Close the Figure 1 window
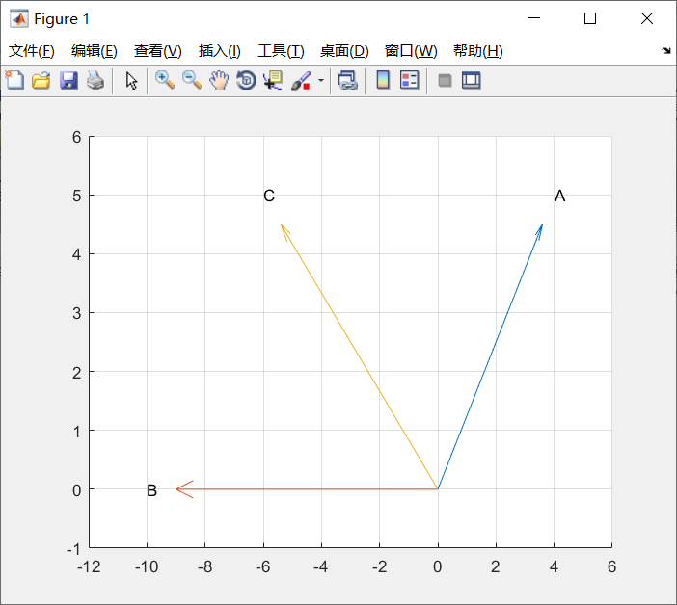 647,18
